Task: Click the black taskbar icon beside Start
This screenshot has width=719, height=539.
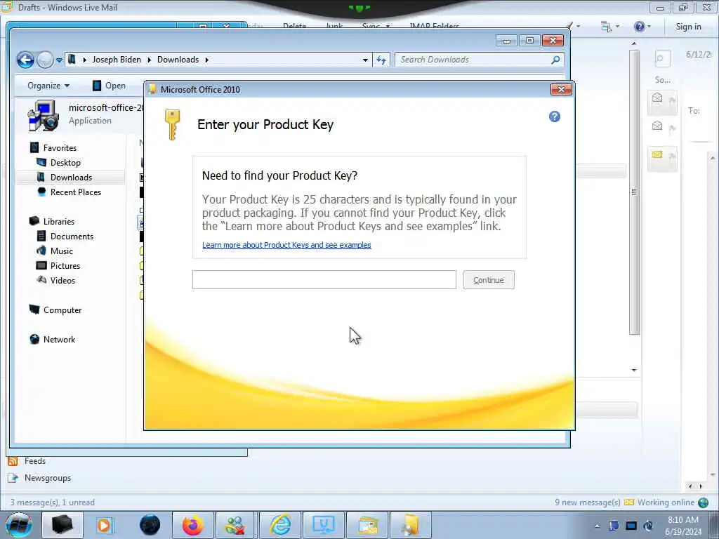Action: (x=62, y=525)
